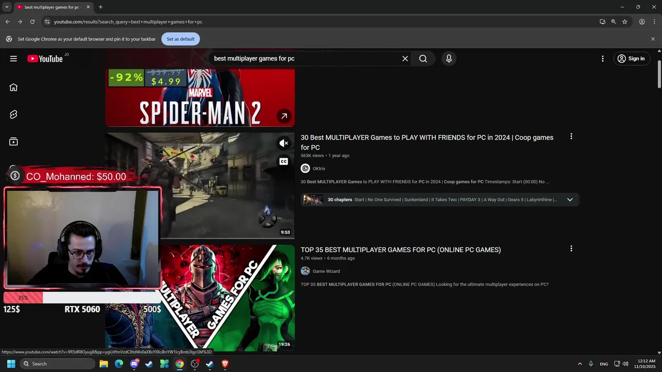The width and height of the screenshot is (662, 372).
Task: Click the Chrome address bar URL
Action: (x=128, y=22)
